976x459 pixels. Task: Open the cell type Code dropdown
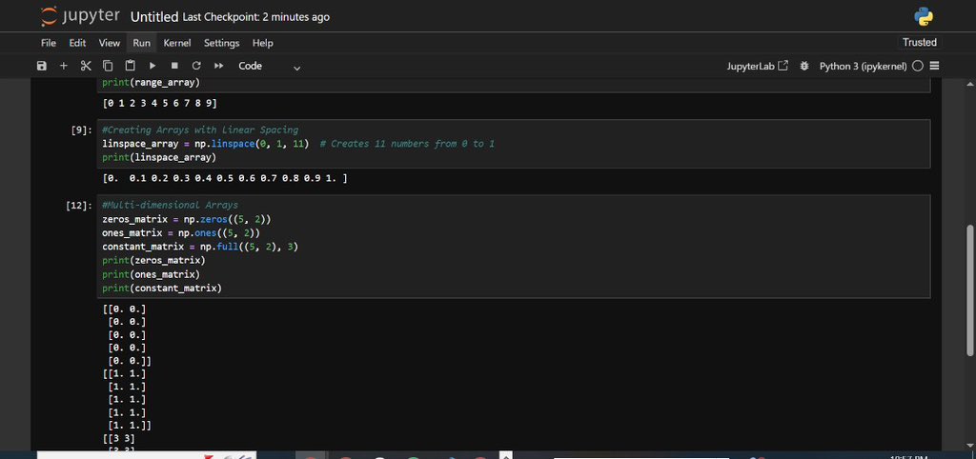tap(269, 66)
